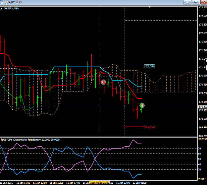Click the 11 Jan 17:00 time axis label
Image resolution: width=207 pixels, height=185 pixels.
73,183
